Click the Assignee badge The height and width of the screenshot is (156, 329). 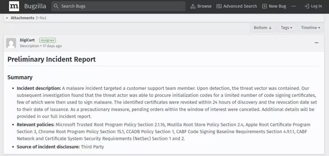[x=48, y=40]
